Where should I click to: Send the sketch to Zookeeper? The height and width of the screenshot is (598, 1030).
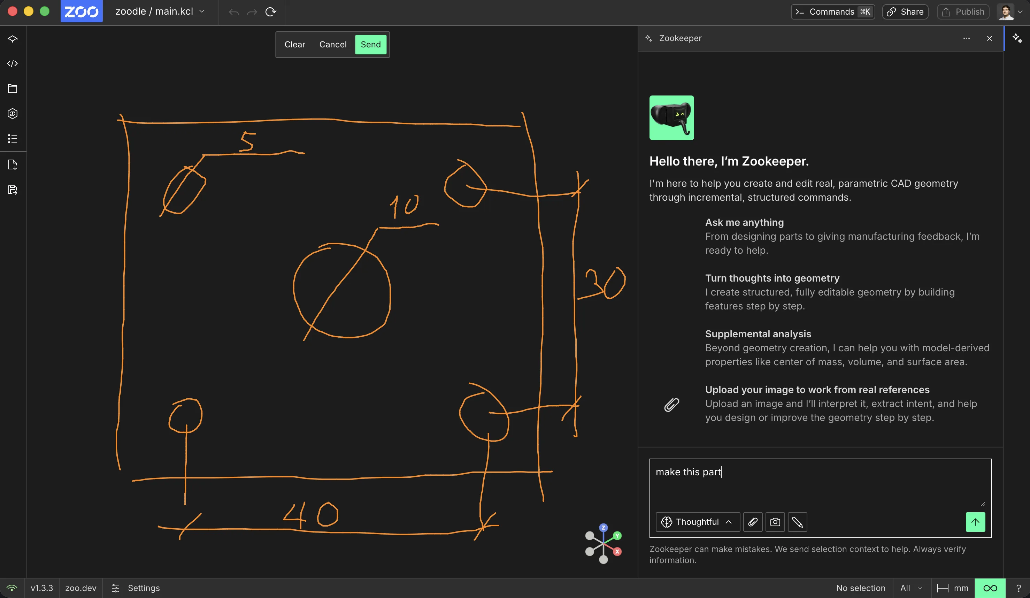pyautogui.click(x=371, y=45)
